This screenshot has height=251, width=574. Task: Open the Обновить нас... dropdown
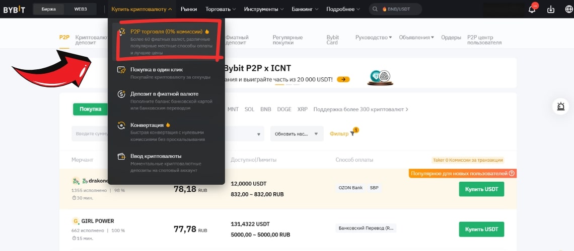[297, 134]
